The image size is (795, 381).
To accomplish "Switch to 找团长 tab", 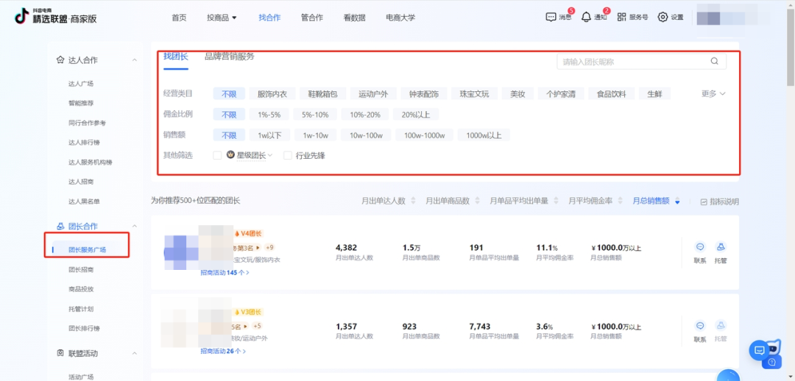I will [175, 57].
